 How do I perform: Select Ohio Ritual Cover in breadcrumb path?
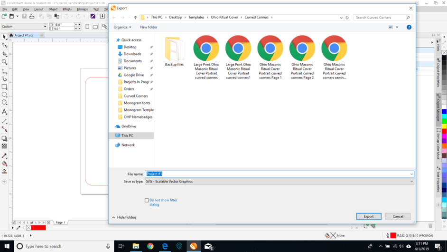(224, 18)
